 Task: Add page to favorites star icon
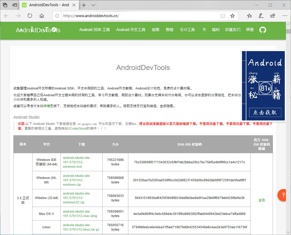[232, 16]
